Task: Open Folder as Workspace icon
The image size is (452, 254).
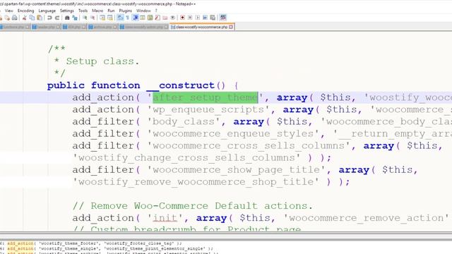Action: (x=165, y=18)
